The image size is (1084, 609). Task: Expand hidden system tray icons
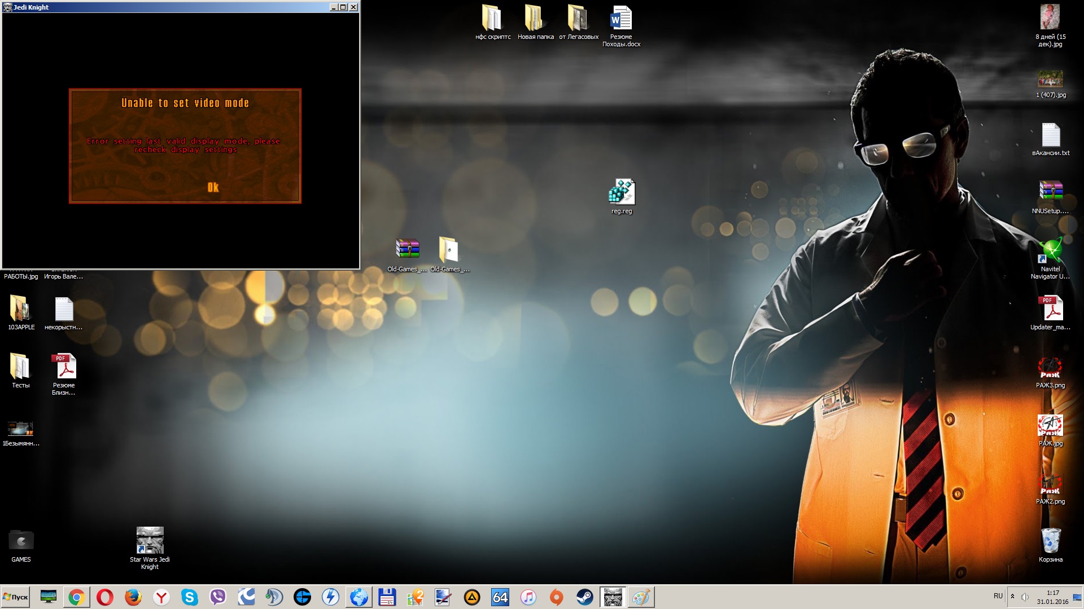(1012, 597)
